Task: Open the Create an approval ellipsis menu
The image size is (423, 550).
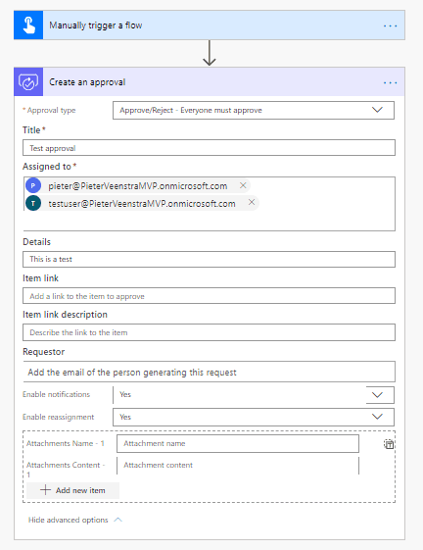Action: [390, 82]
